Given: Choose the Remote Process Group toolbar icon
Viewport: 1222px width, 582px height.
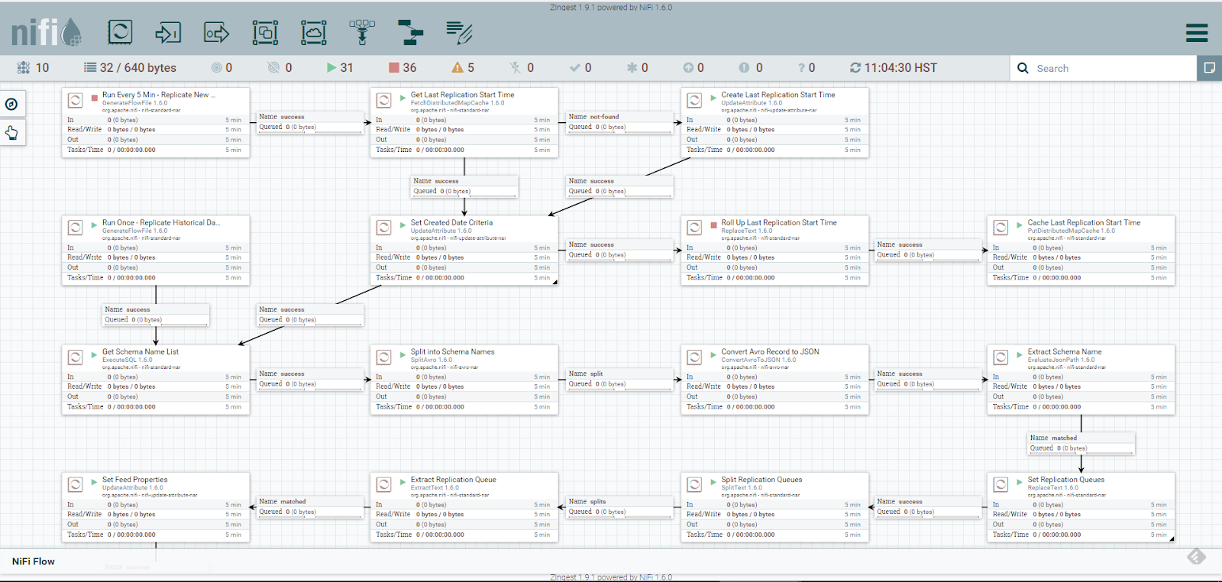Looking at the screenshot, I should [313, 32].
